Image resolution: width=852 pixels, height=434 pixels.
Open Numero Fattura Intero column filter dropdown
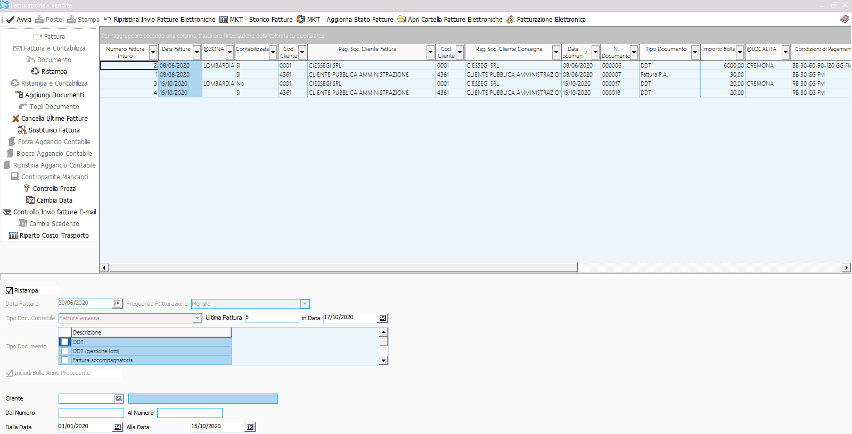point(153,52)
